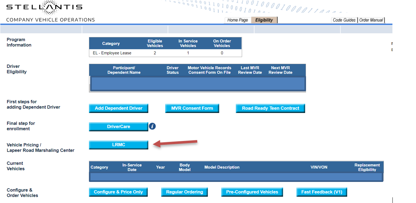Start Regular Ordering
Screen dimensions: 416x203
[x=184, y=192]
